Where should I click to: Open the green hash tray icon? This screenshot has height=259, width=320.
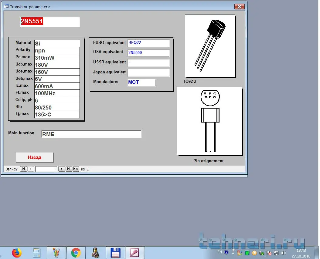[247, 253]
